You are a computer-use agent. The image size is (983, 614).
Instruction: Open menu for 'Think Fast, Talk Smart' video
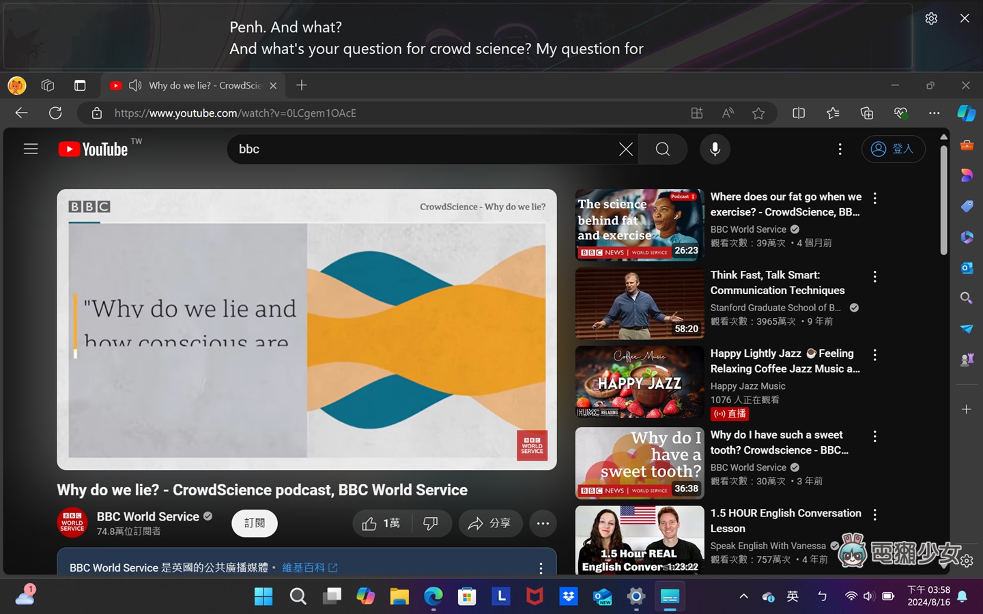click(874, 276)
